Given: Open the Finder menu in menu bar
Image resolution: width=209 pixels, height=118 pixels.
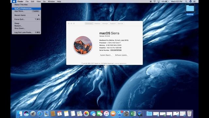Looking at the screenshot, I should click(x=20, y=1).
